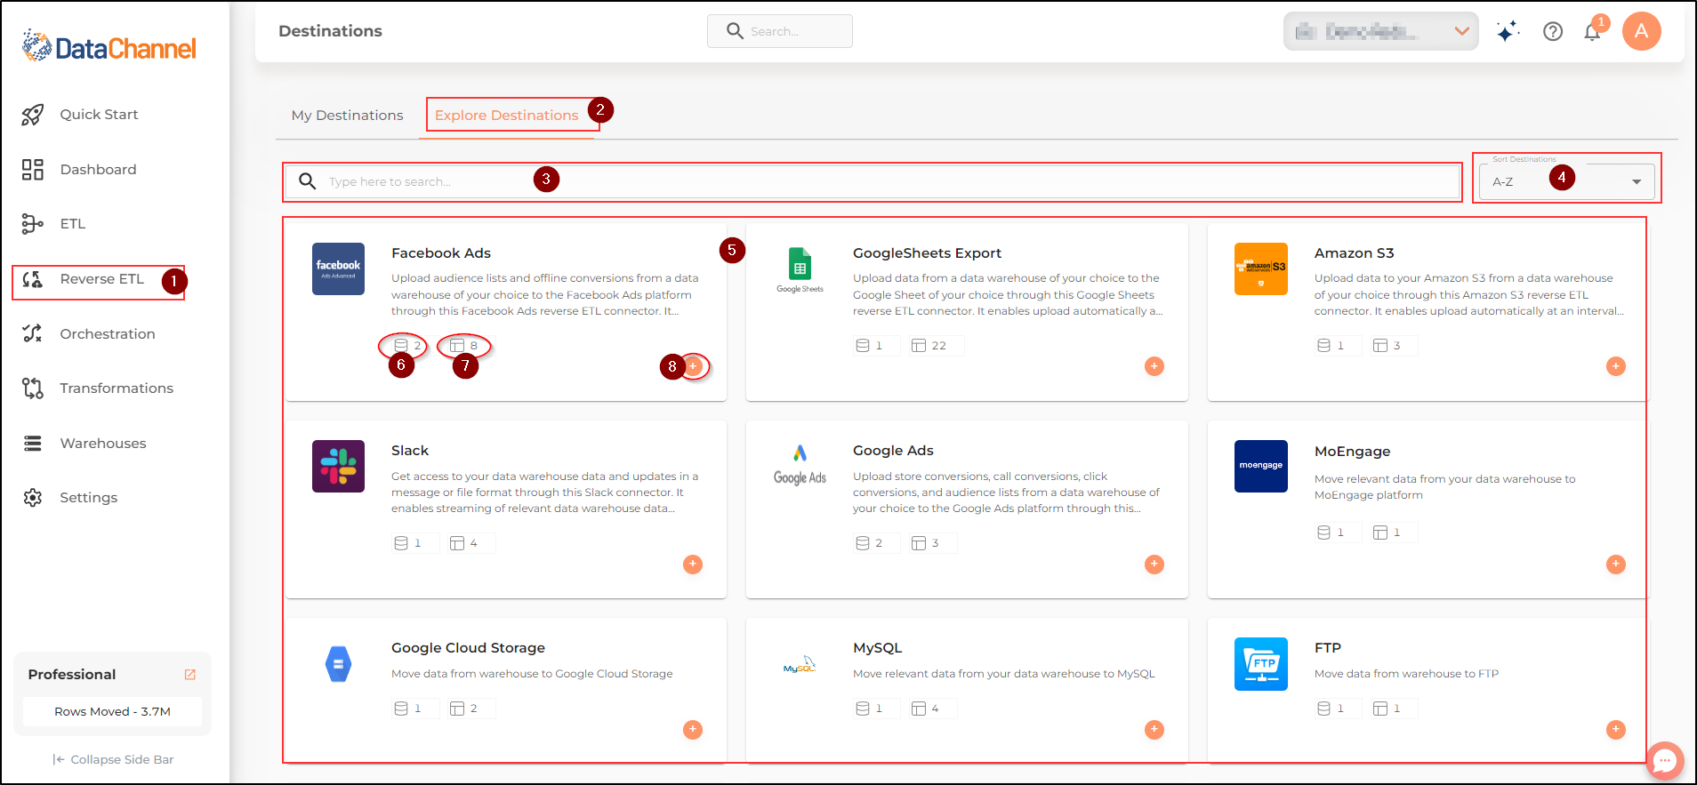Screen dimensions: 1697x785
Task: Click the Google Sheets logo thumbnail
Action: coord(800,268)
